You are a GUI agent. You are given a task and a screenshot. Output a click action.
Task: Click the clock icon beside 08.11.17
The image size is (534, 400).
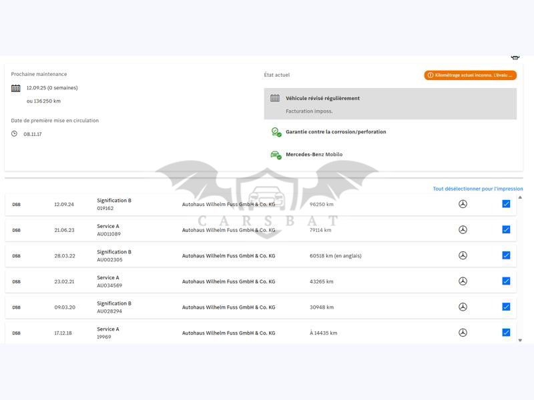point(15,134)
